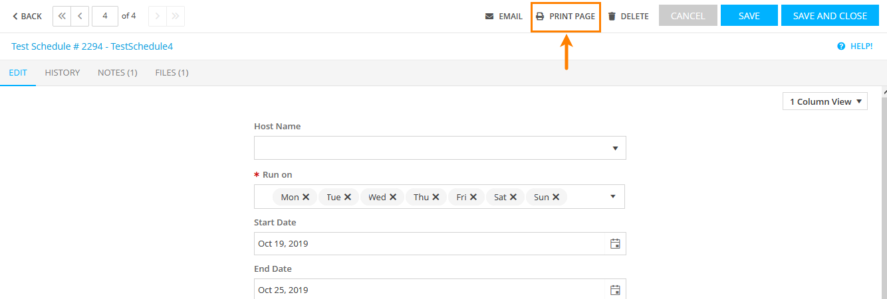Expand the Host Name dropdown

(615, 149)
